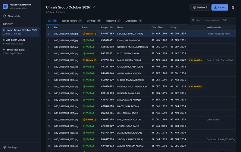
Task: Click the Review (1) status for SIDDIQUI row 1
Action: pos(89,34)
